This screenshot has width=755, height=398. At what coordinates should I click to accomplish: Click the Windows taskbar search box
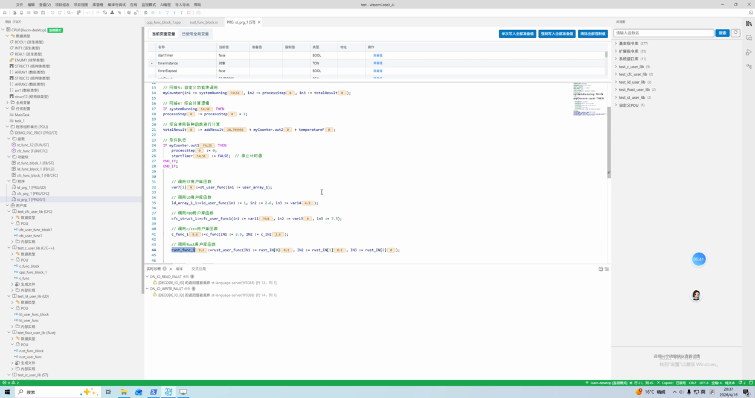tap(57, 392)
